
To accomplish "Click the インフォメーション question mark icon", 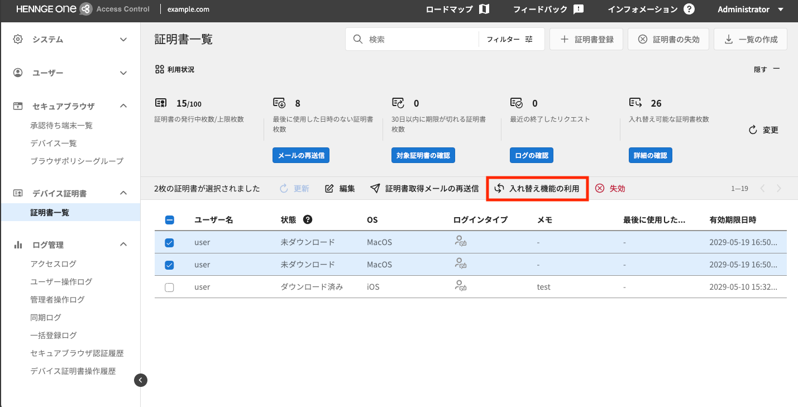I will click(689, 9).
